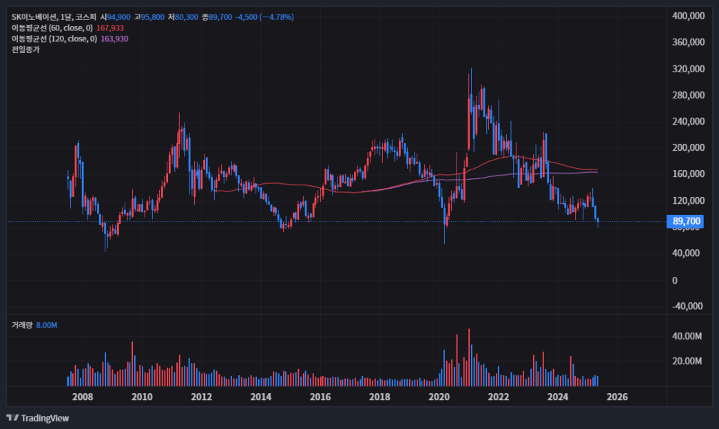Open the 이동평균선 (60, close, 0) indicator legend

(52, 28)
